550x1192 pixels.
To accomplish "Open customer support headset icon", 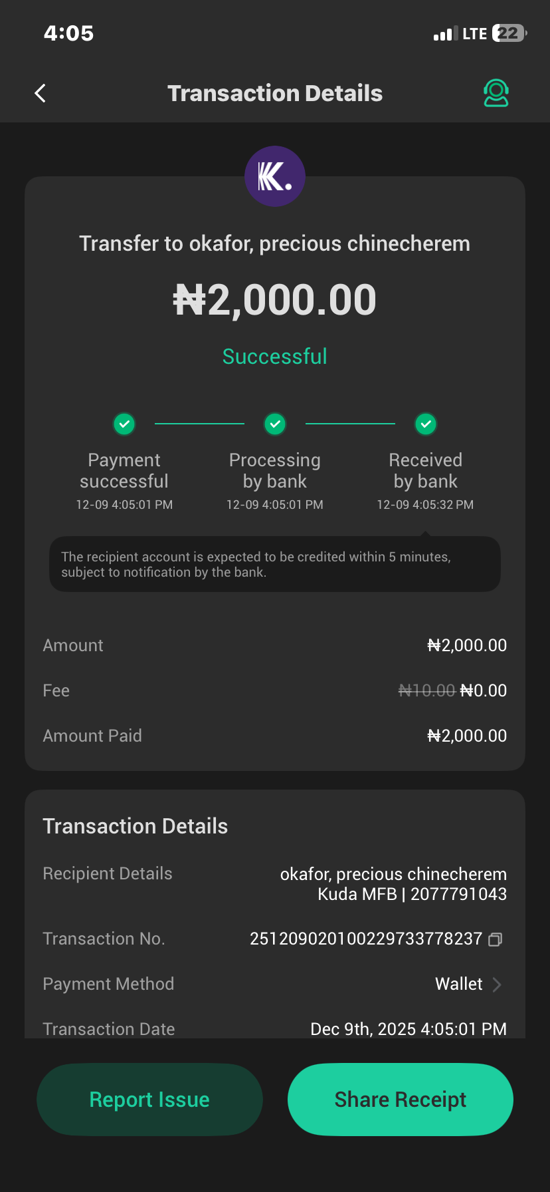I will coord(496,93).
